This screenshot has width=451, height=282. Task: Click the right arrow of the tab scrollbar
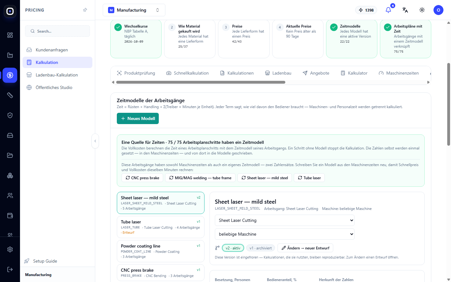tap(428, 82)
